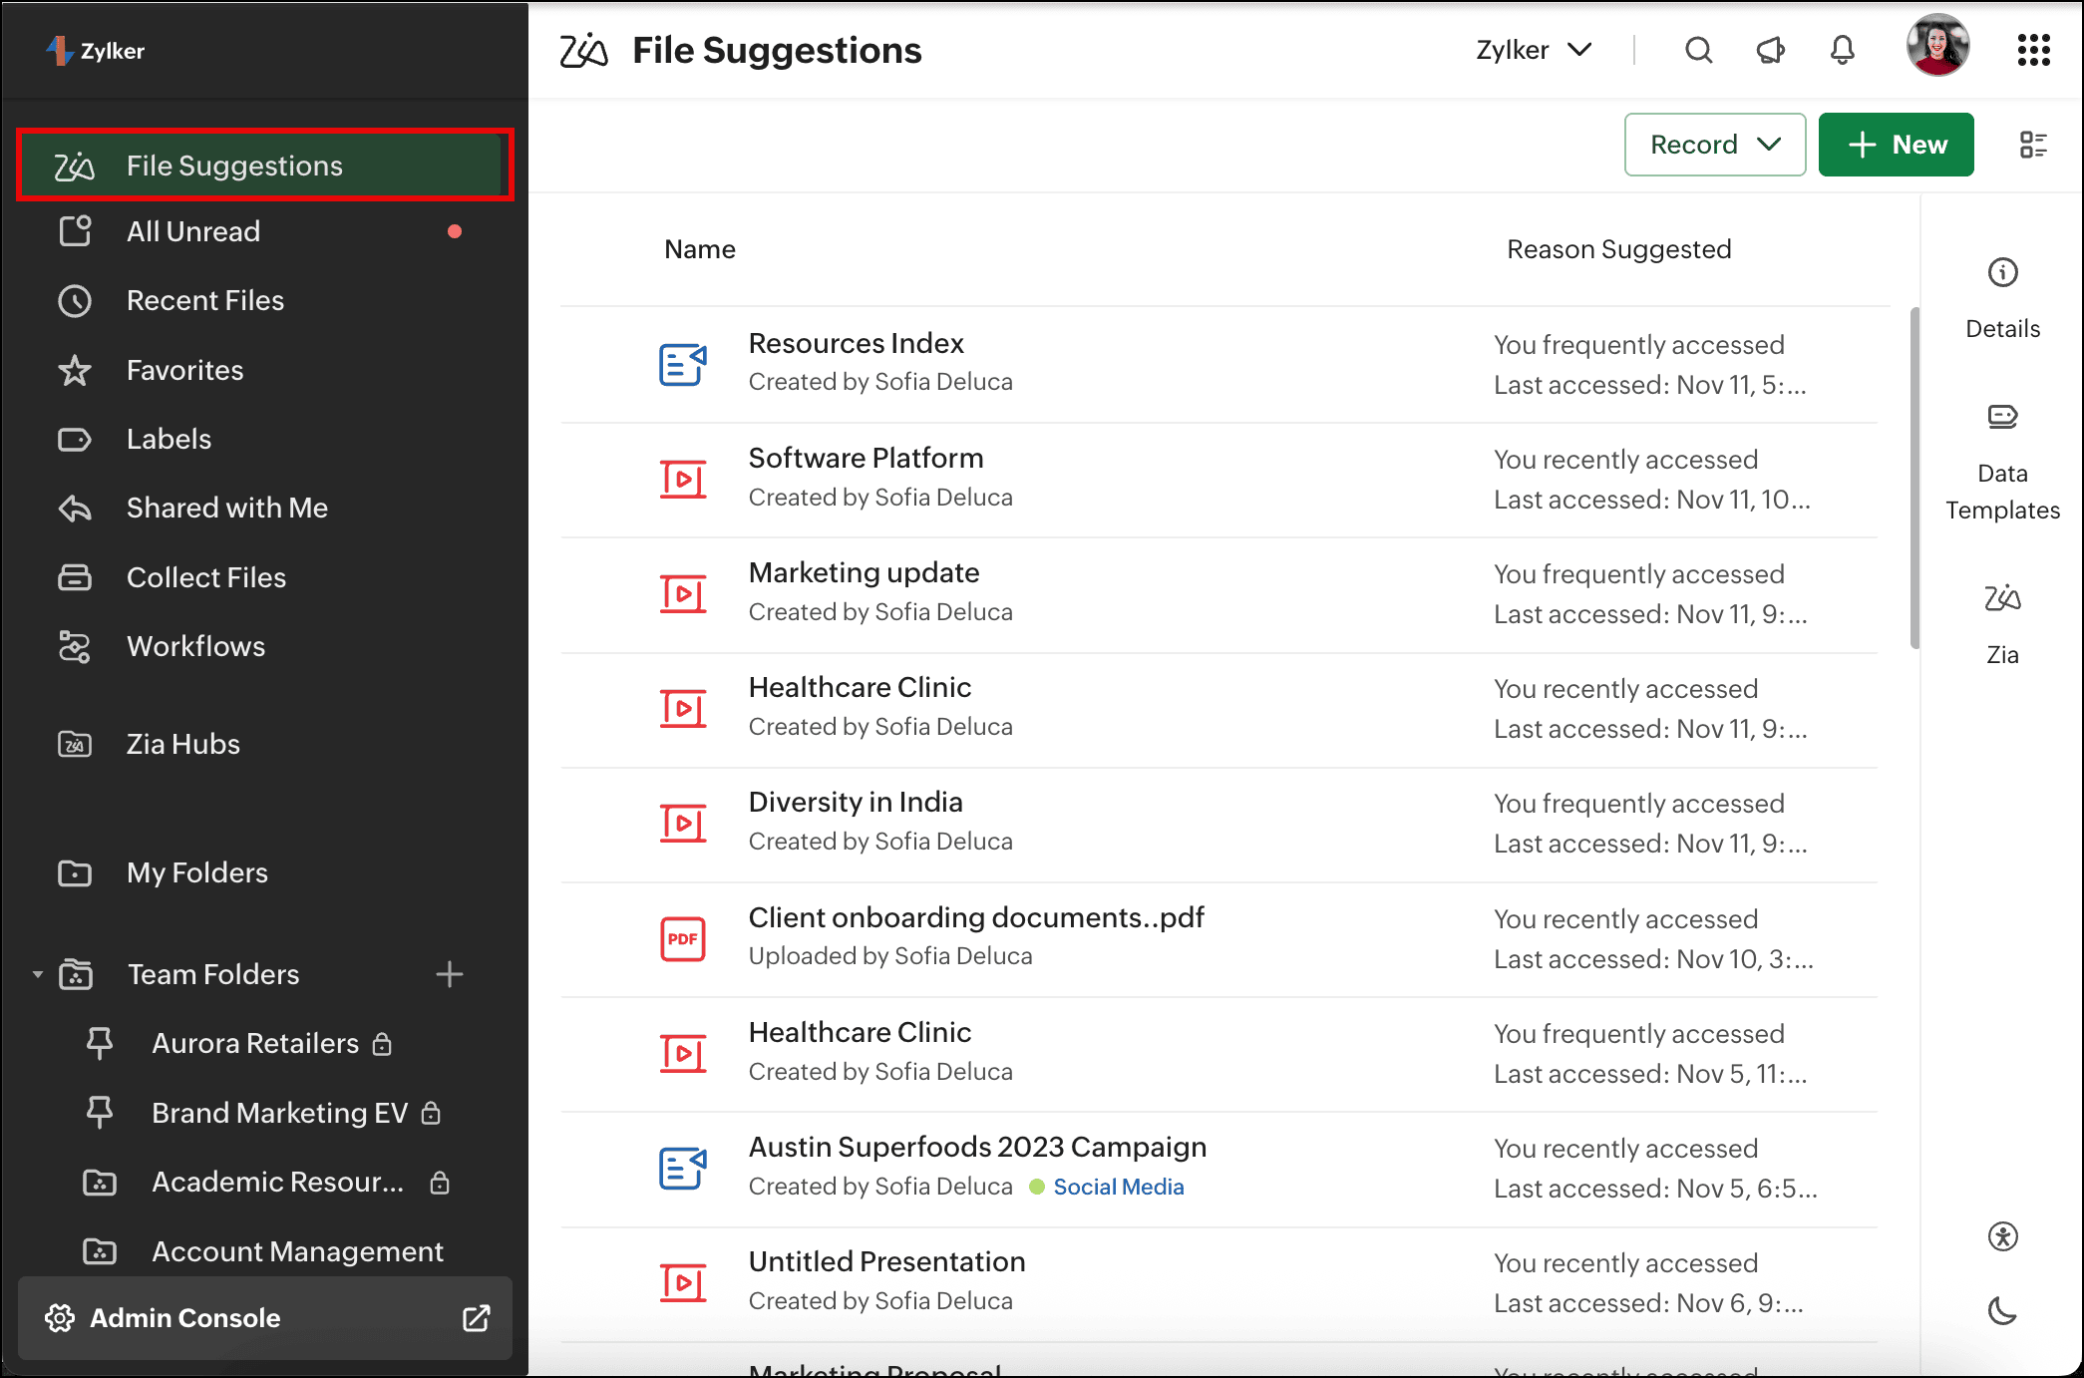Click the Social Media label link
Image resolution: width=2084 pixels, height=1378 pixels.
click(x=1118, y=1187)
